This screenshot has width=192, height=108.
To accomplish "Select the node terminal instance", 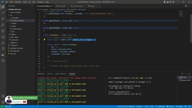I will (184, 77).
